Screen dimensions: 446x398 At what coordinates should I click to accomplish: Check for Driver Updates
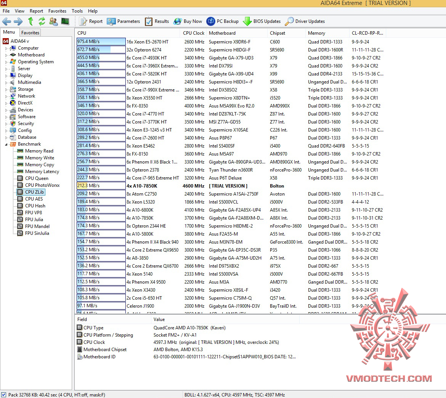point(305,21)
